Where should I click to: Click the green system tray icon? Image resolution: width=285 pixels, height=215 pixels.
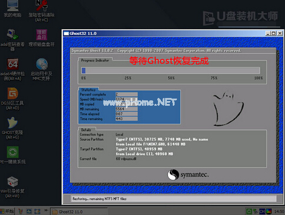(249, 211)
